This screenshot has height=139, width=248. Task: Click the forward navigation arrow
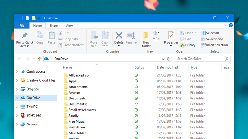(x=28, y=59)
